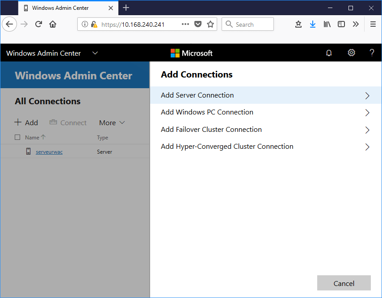Viewport: 382px width, 298px height.
Task: Open the browser home page icon
Action: coord(53,24)
